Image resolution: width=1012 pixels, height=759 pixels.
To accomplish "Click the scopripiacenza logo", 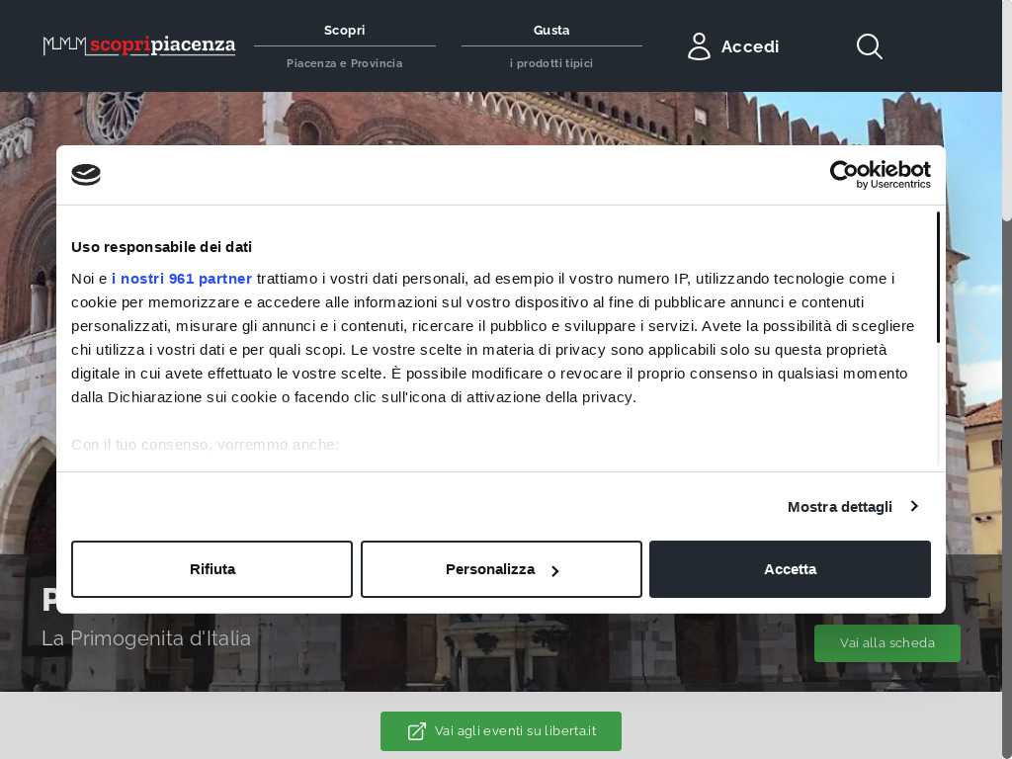I will coord(139,45).
